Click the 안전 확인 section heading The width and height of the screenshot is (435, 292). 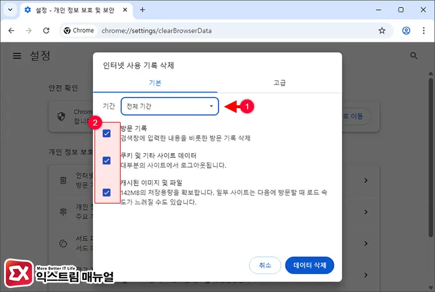[x=63, y=88]
